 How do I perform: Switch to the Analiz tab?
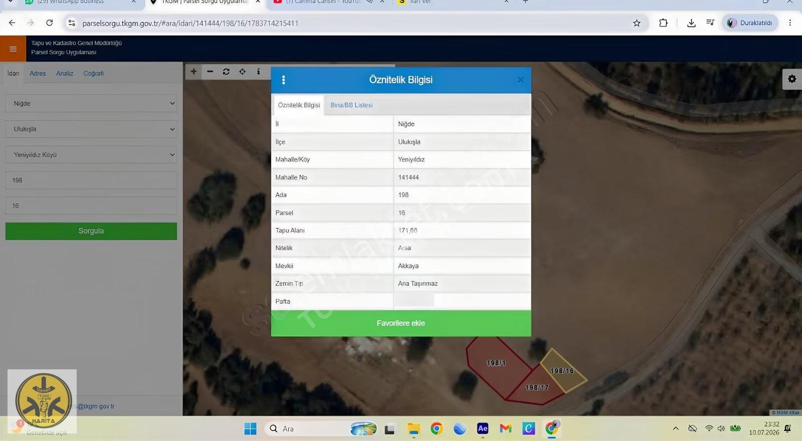[65, 73]
